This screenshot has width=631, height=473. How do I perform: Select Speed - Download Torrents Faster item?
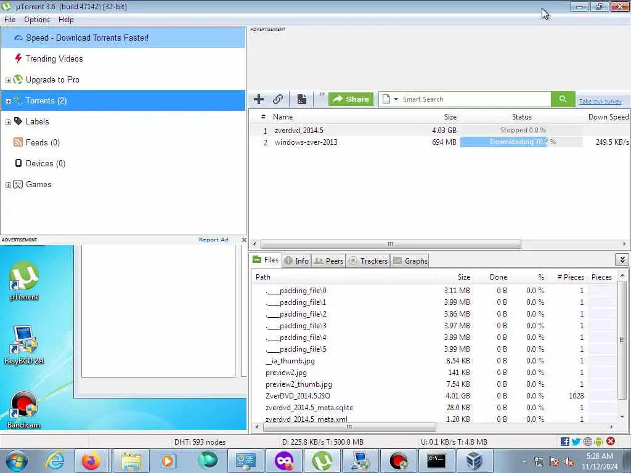point(123,38)
